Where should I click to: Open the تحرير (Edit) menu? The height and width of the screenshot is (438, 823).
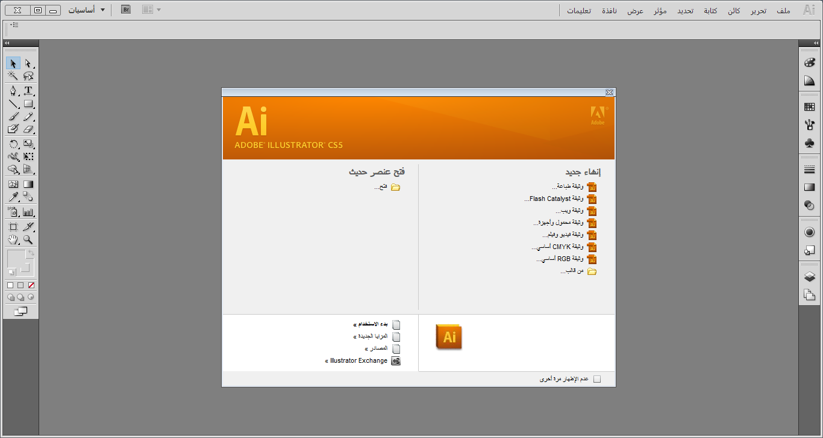click(x=758, y=11)
